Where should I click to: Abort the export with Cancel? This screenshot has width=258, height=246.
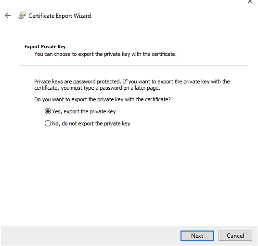[235, 235]
